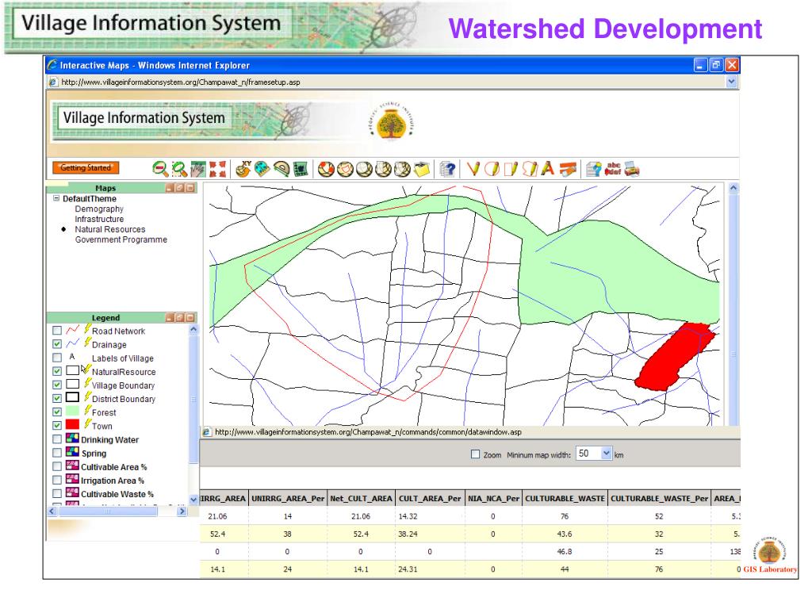The height and width of the screenshot is (609, 812).
Task: Uncheck the Forest layer checkbox
Action: pyautogui.click(x=57, y=412)
